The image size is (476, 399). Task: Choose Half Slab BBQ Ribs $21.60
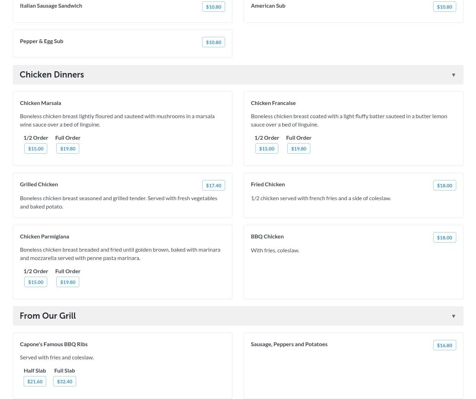35,382
